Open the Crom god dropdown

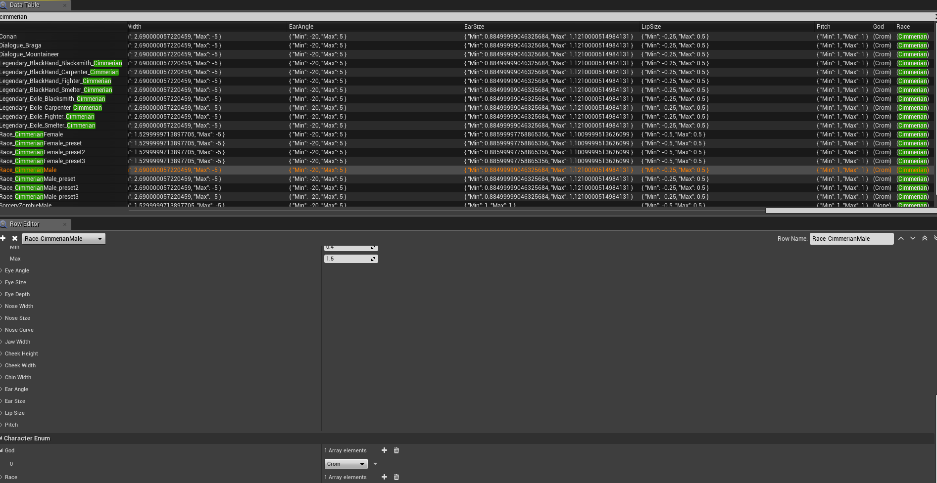(346, 464)
